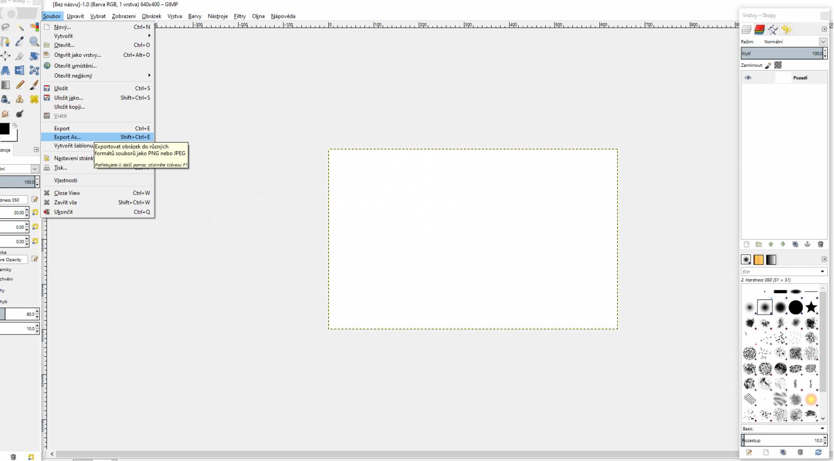Switch to the Patterns tab
This screenshot has width=834, height=461.
tap(758, 259)
